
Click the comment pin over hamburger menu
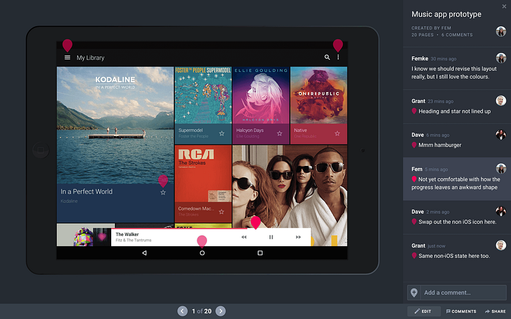click(x=68, y=45)
